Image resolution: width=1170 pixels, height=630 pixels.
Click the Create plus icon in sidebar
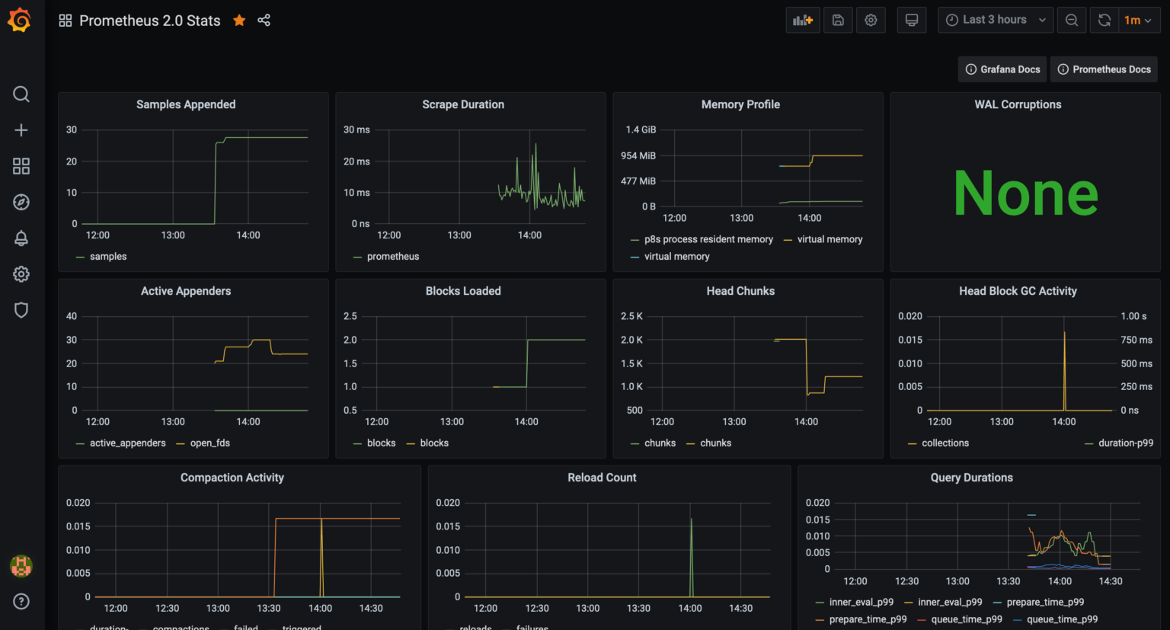21,130
